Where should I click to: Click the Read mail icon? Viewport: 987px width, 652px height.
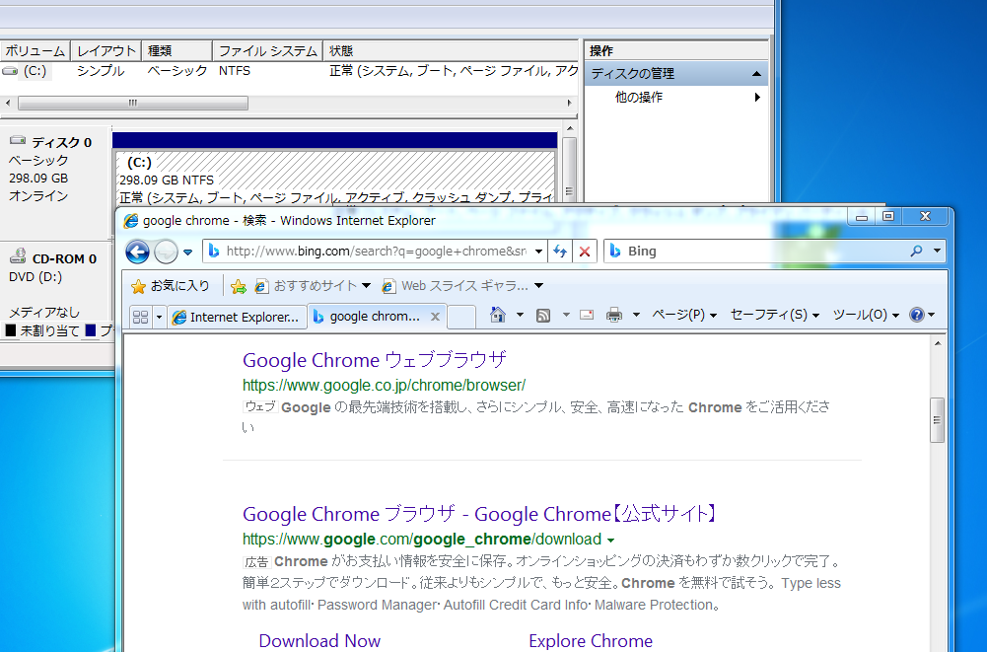pyautogui.click(x=587, y=315)
